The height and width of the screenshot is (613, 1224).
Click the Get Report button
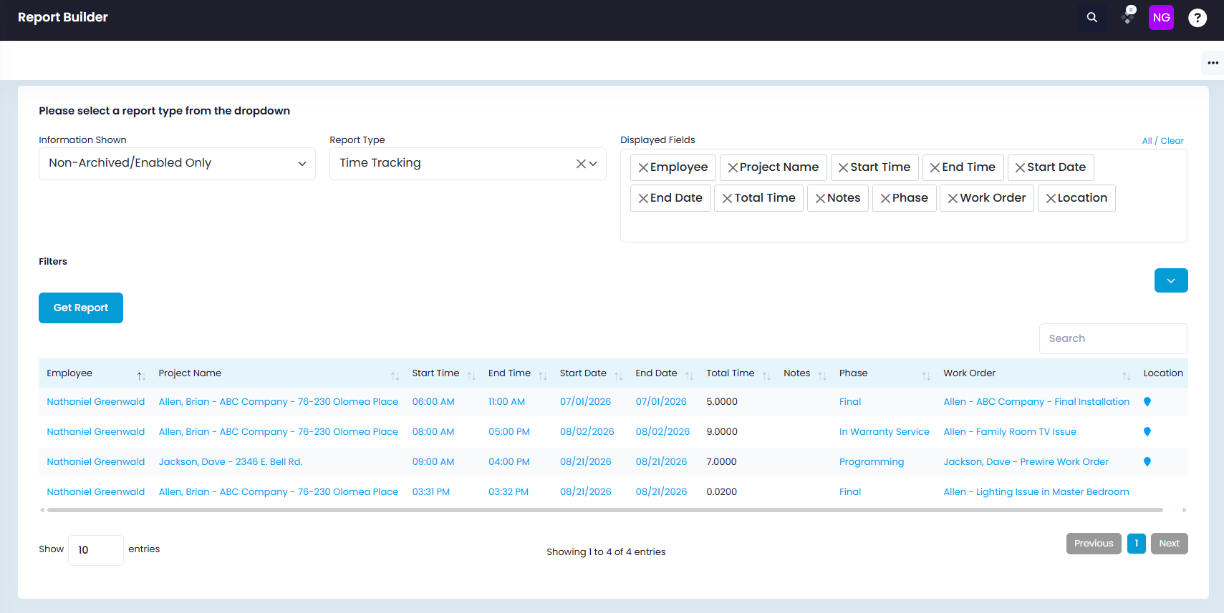pos(81,308)
